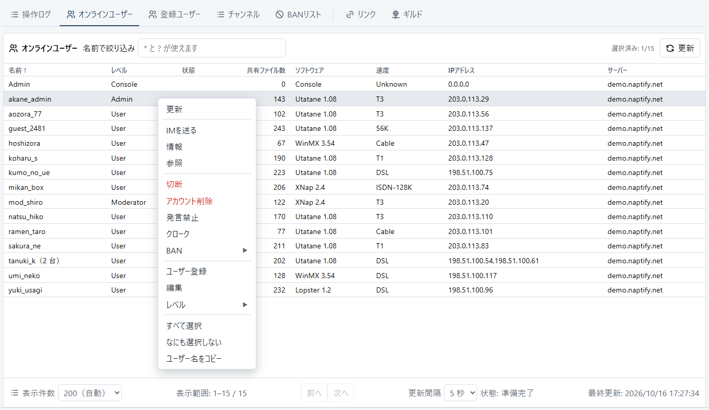Click the 更新 refresh button
The width and height of the screenshot is (709, 410).
tap(680, 48)
